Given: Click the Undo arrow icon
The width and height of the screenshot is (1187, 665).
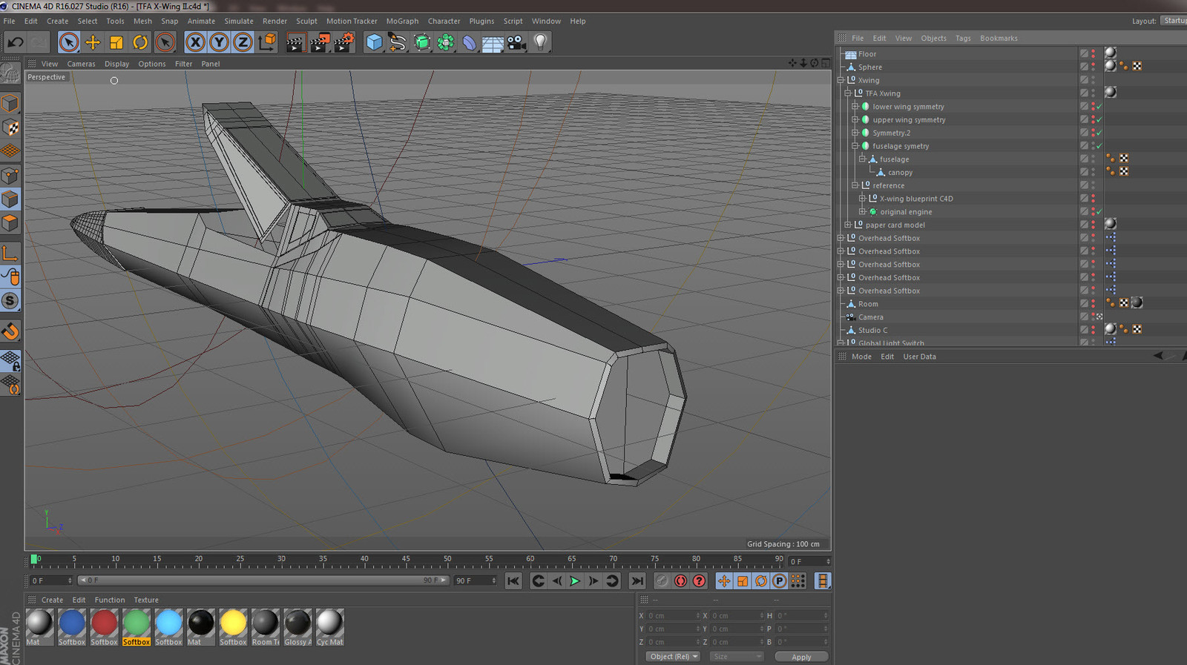Looking at the screenshot, I should point(16,42).
